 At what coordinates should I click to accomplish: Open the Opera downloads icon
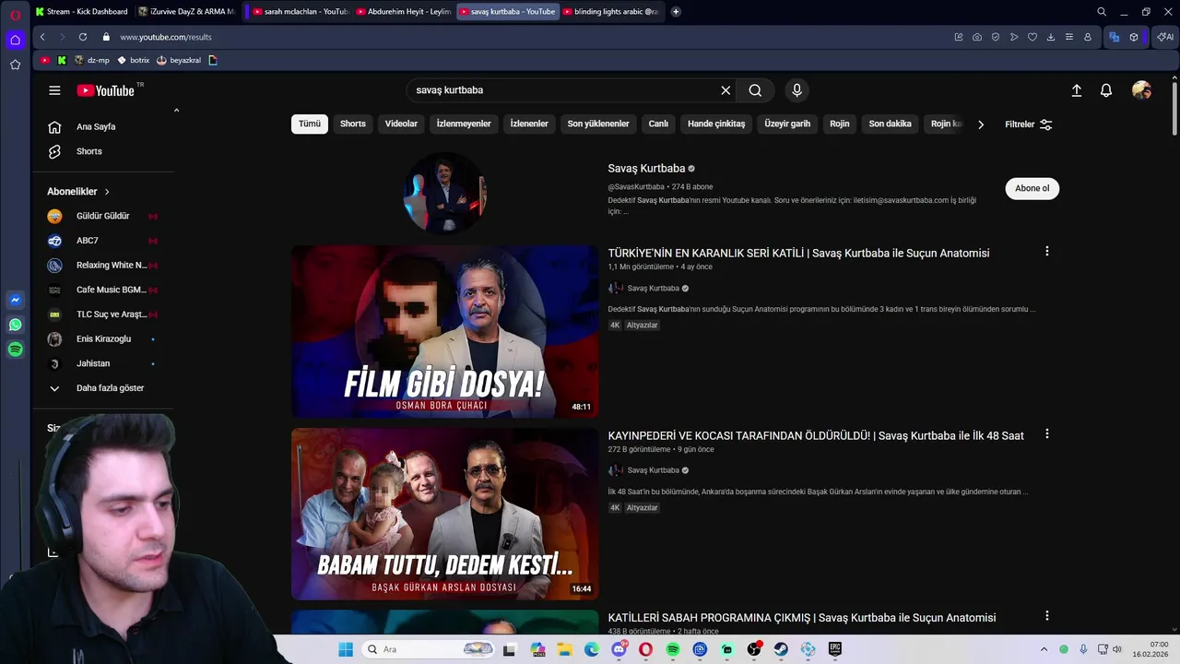[1051, 37]
